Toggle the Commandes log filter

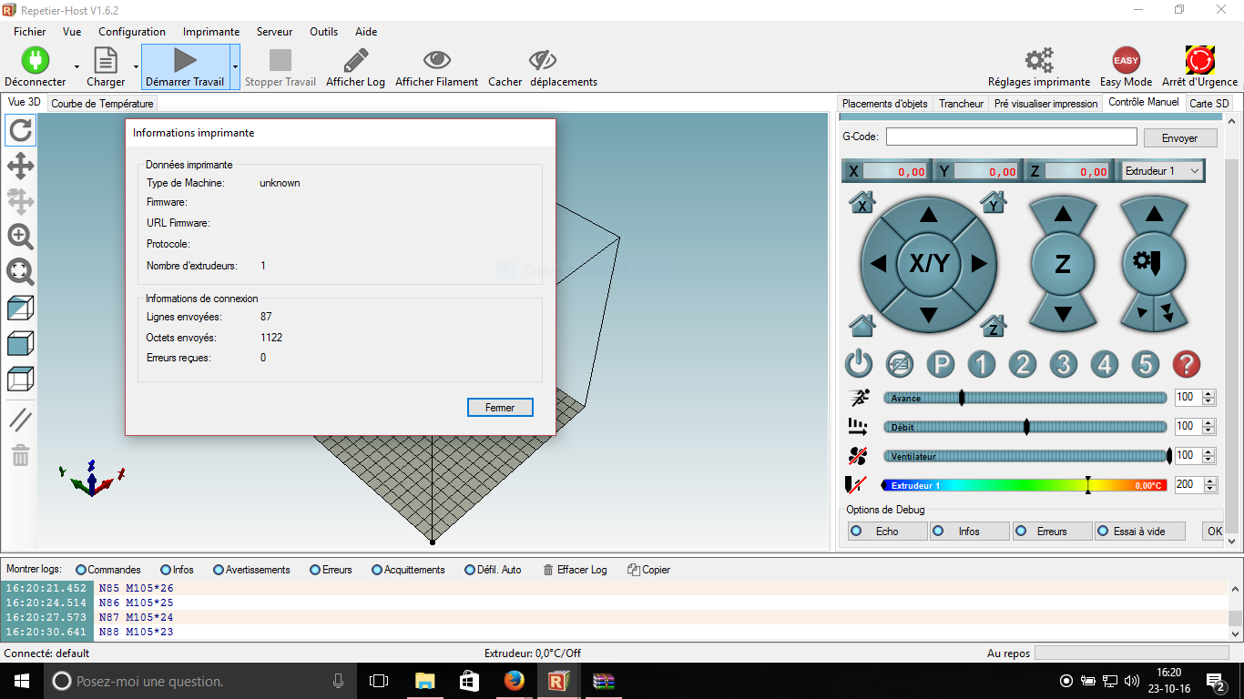[108, 570]
